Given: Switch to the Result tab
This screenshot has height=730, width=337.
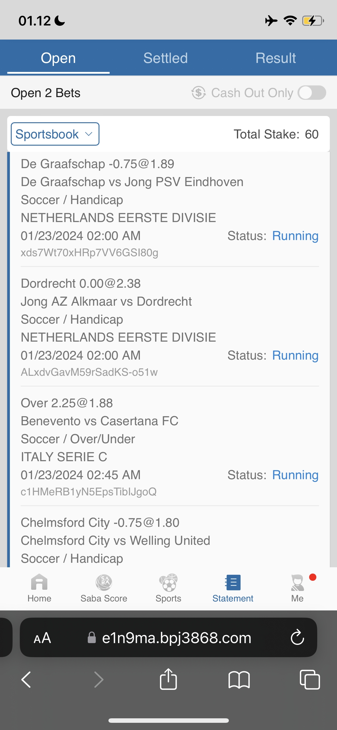Looking at the screenshot, I should pyautogui.click(x=276, y=58).
